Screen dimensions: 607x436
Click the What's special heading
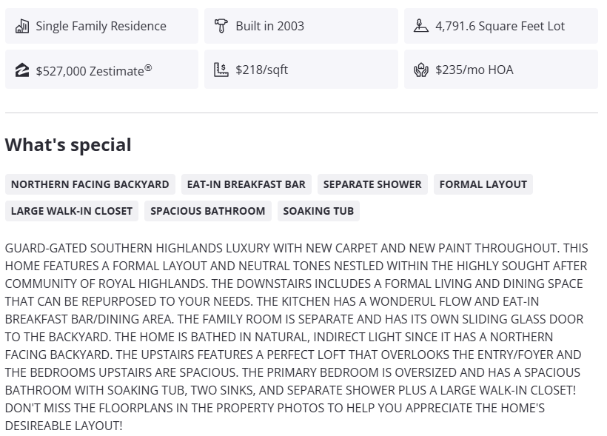68,145
